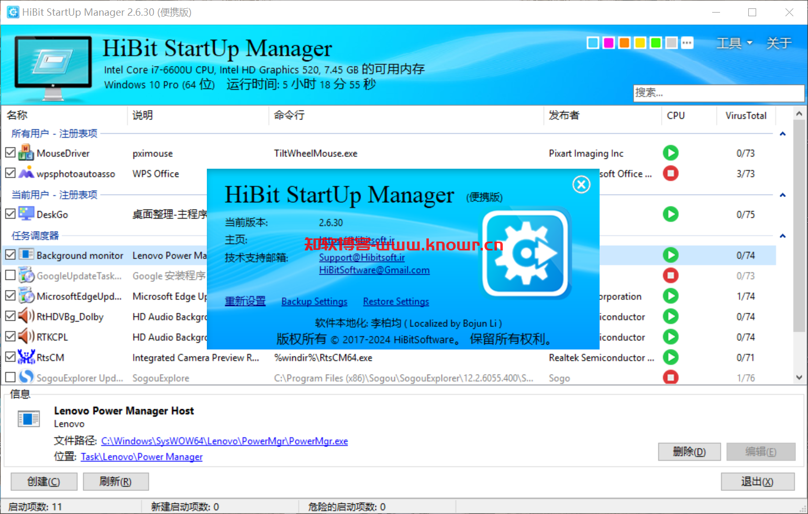Image resolution: width=808 pixels, height=514 pixels.
Task: Sort by the CPU column header
Action: [x=689, y=115]
